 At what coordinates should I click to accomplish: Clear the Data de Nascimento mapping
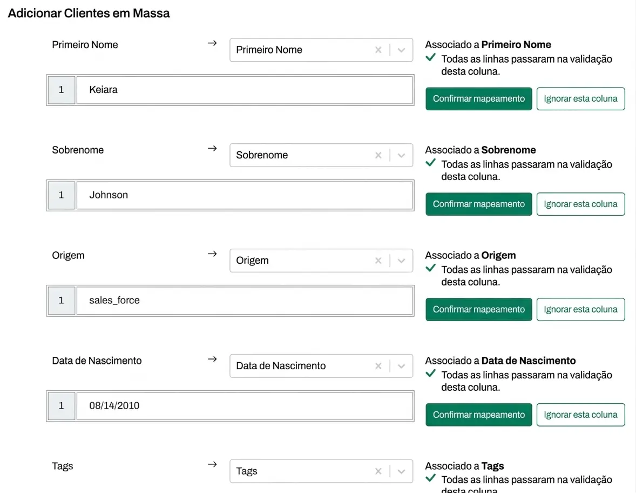click(x=378, y=366)
